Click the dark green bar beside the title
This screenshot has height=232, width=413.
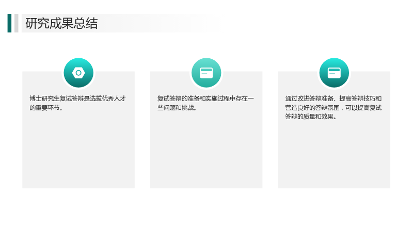coord(9,23)
